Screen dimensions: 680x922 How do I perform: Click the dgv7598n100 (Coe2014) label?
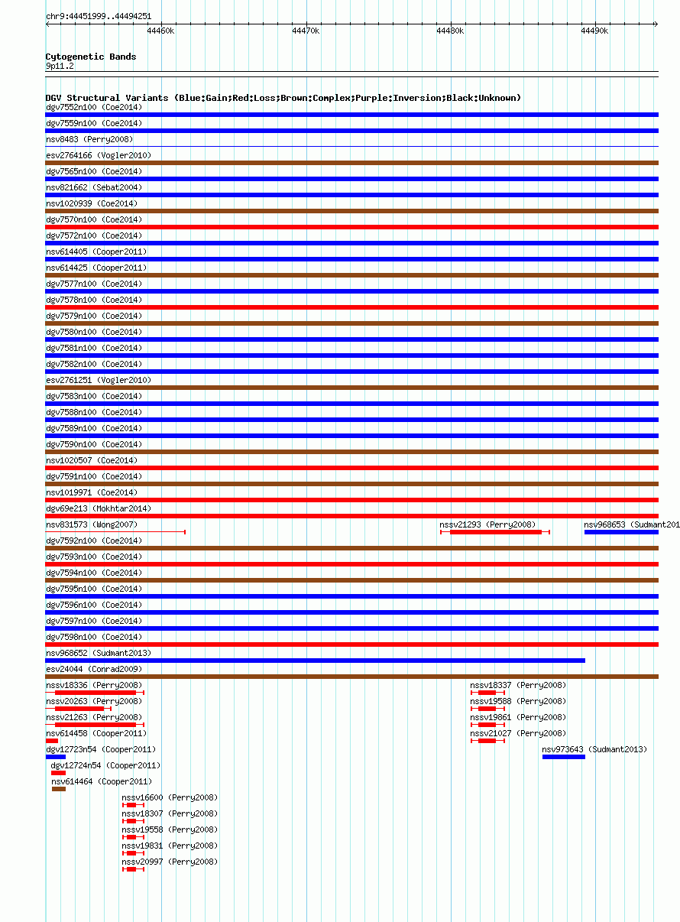coord(94,637)
